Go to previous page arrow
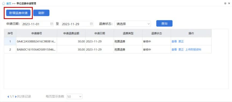This screenshot has width=232, height=102. coord(8,97)
